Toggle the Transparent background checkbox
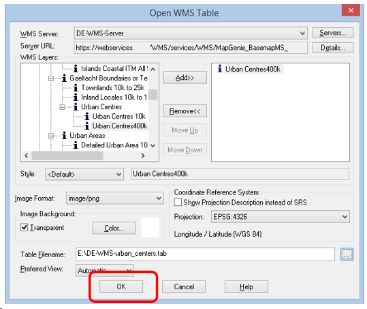Image resolution: width=367 pixels, height=309 pixels. (x=24, y=227)
